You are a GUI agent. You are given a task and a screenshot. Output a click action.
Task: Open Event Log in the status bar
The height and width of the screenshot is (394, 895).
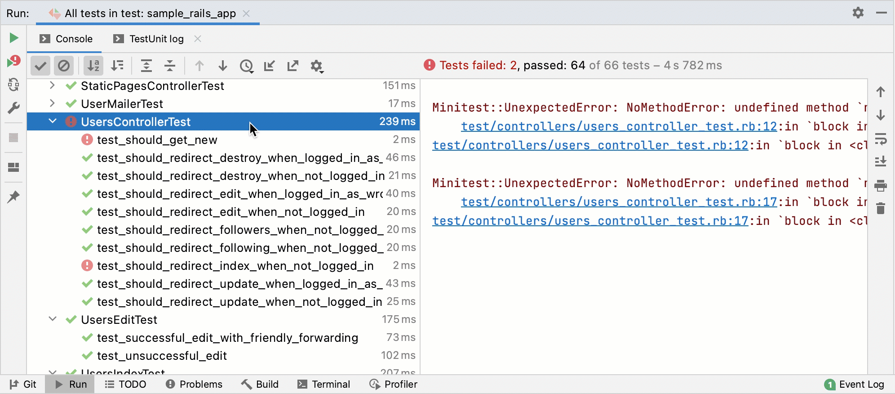click(855, 384)
